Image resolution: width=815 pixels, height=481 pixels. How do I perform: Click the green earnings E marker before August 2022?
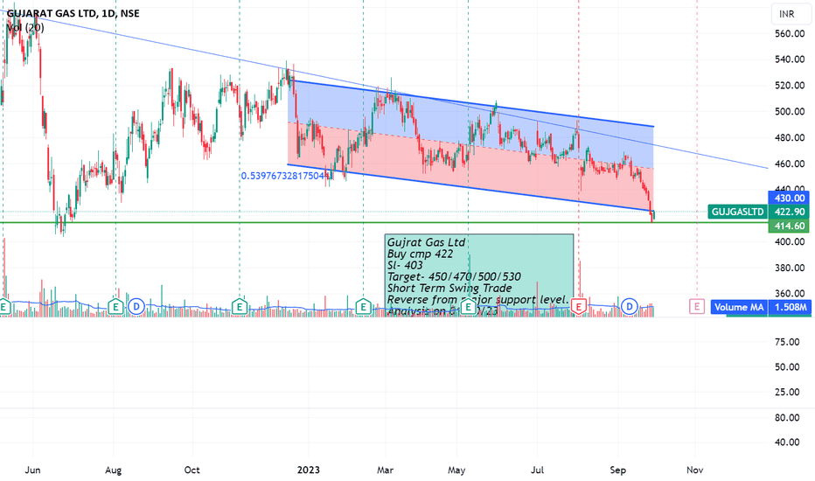tap(115, 307)
